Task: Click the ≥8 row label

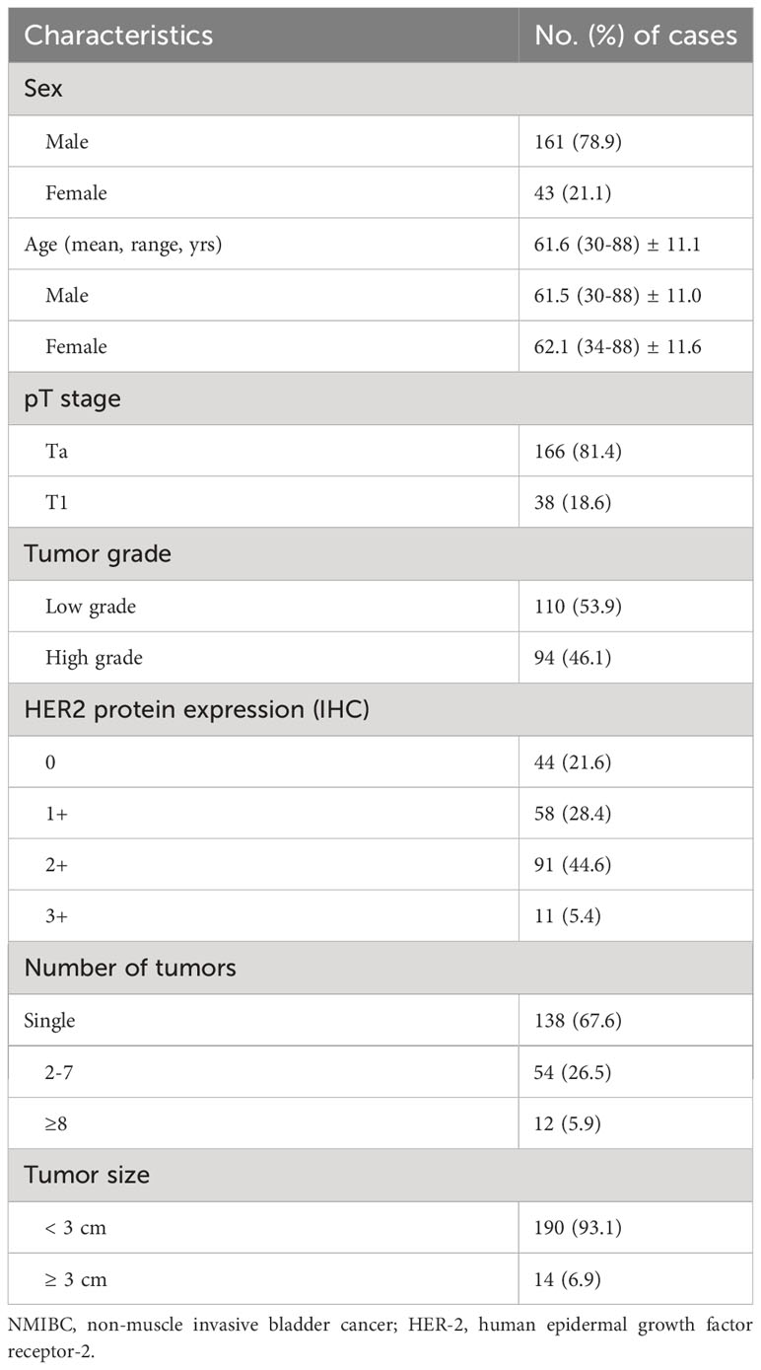Action: pos(56,1123)
